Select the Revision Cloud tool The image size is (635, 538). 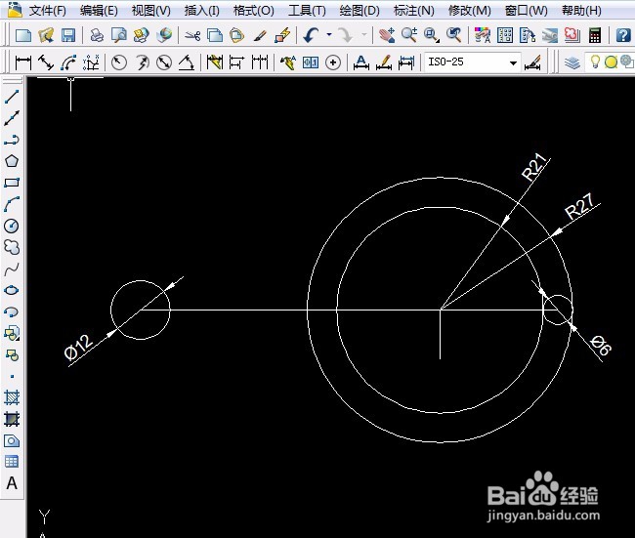click(x=12, y=247)
